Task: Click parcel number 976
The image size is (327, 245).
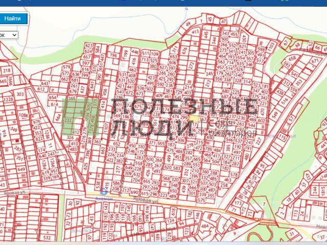Action: [x=37, y=121]
